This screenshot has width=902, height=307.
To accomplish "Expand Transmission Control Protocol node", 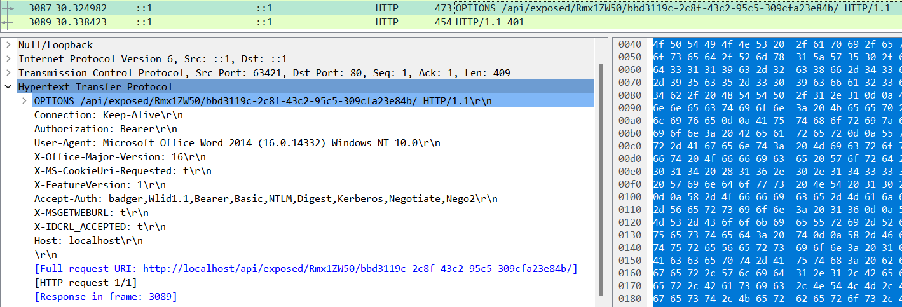I will click(9, 73).
